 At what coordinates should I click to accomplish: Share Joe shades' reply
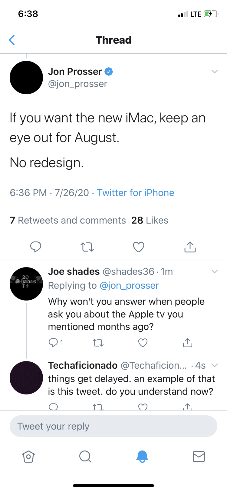pos(188,343)
